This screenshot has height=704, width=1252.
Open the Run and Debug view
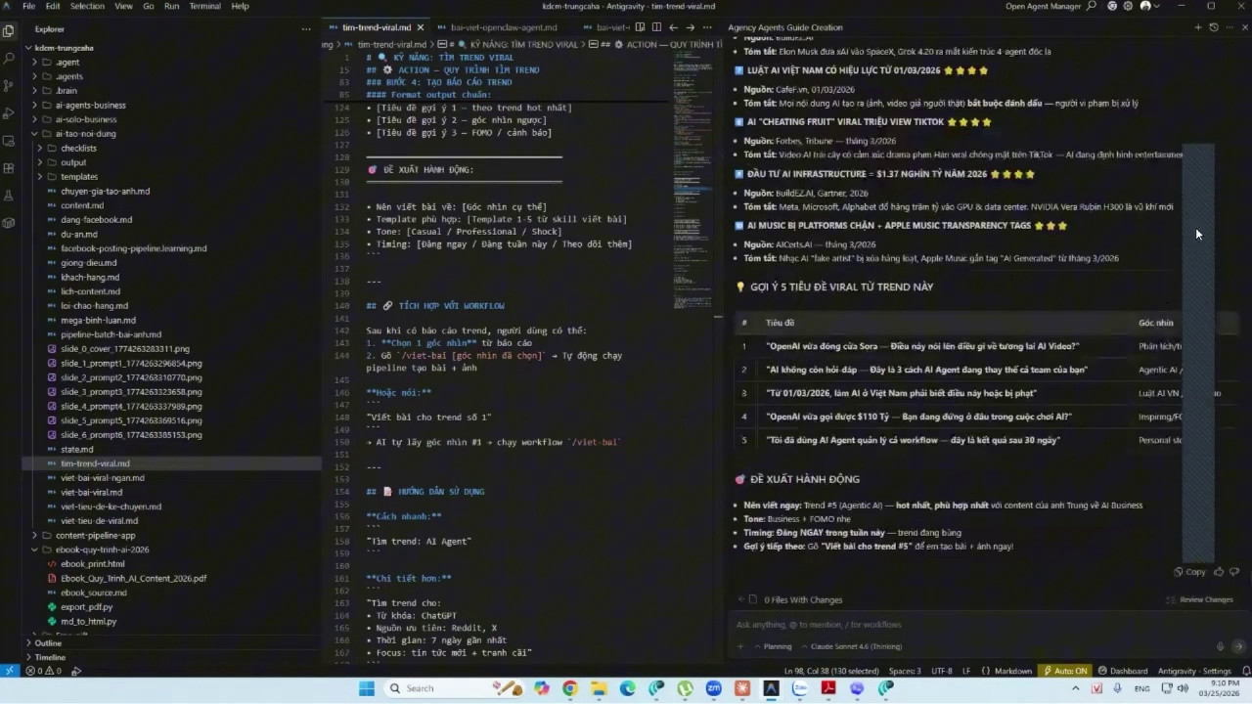point(9,113)
